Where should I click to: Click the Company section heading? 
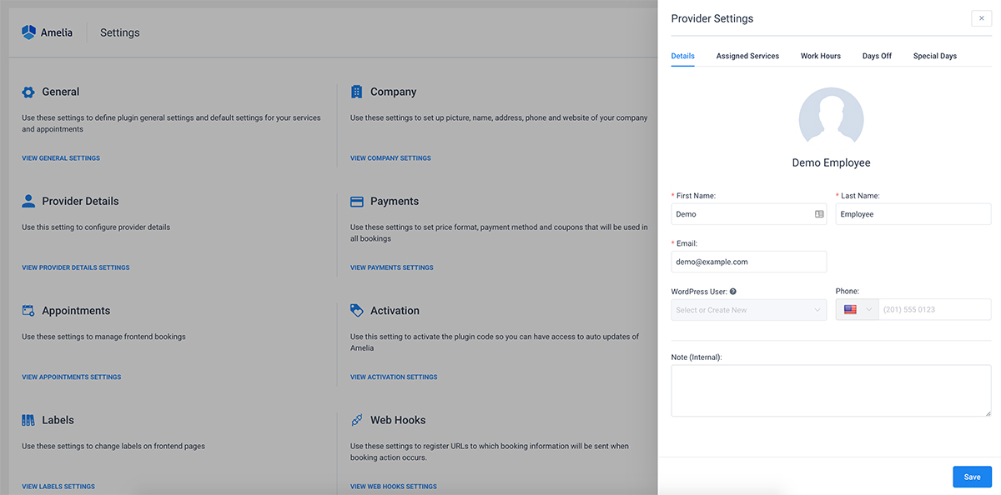click(394, 92)
